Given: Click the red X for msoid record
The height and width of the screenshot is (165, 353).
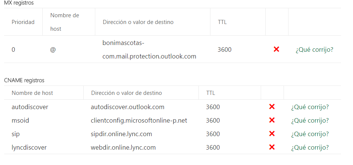Looking at the screenshot, I should (272, 120).
